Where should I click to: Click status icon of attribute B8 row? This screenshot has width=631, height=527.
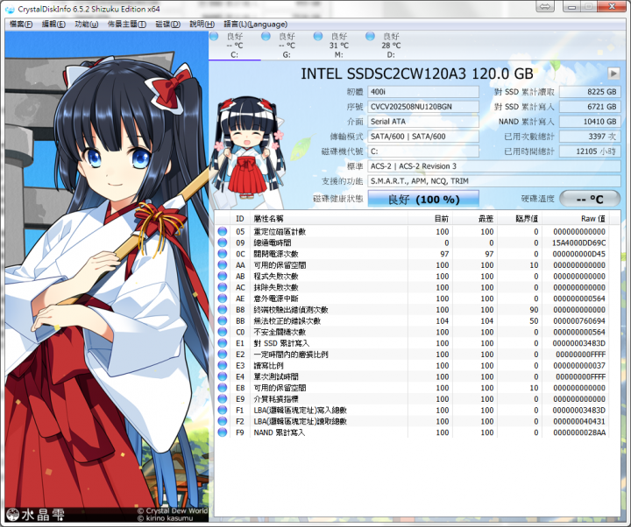pyautogui.click(x=222, y=310)
